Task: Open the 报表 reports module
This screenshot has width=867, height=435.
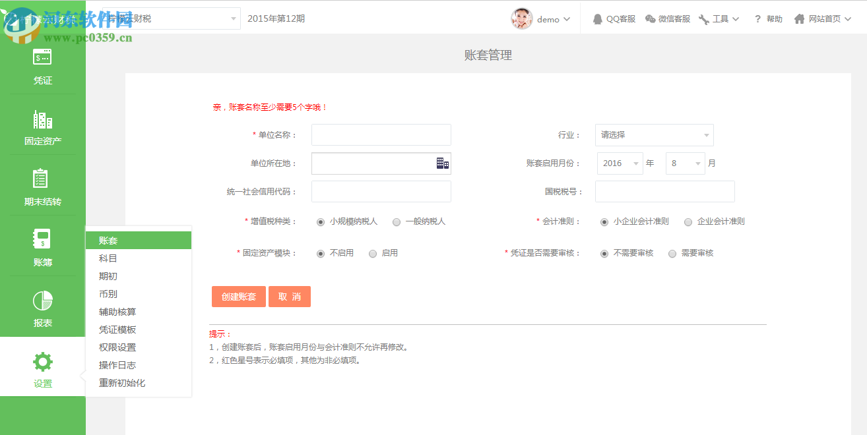Action: pyautogui.click(x=42, y=306)
